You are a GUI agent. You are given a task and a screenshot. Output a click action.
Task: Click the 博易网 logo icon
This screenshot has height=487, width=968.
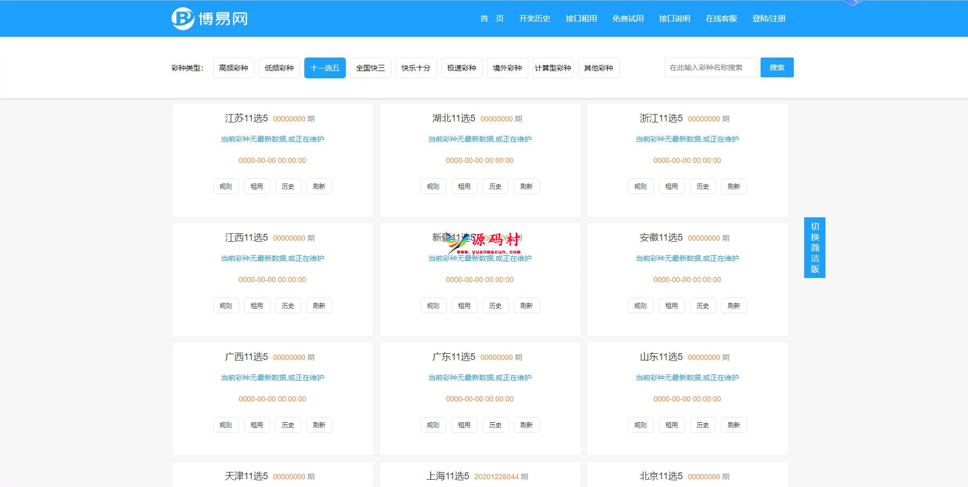coord(183,19)
